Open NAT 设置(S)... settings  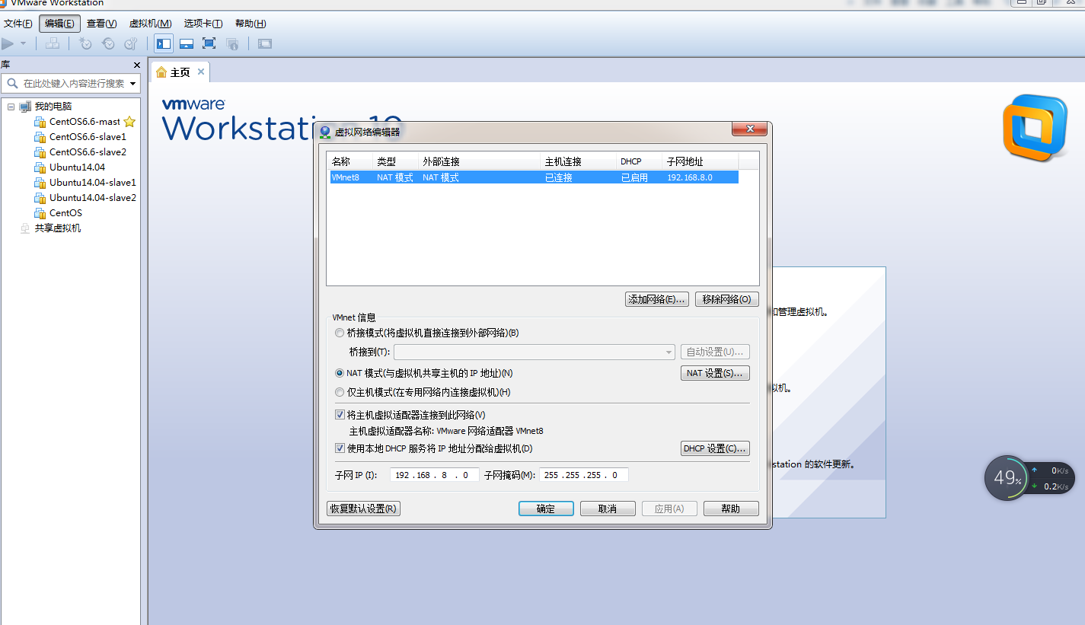[715, 373]
